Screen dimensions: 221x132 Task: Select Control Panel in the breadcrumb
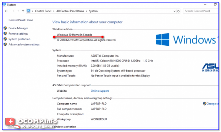click(43, 11)
